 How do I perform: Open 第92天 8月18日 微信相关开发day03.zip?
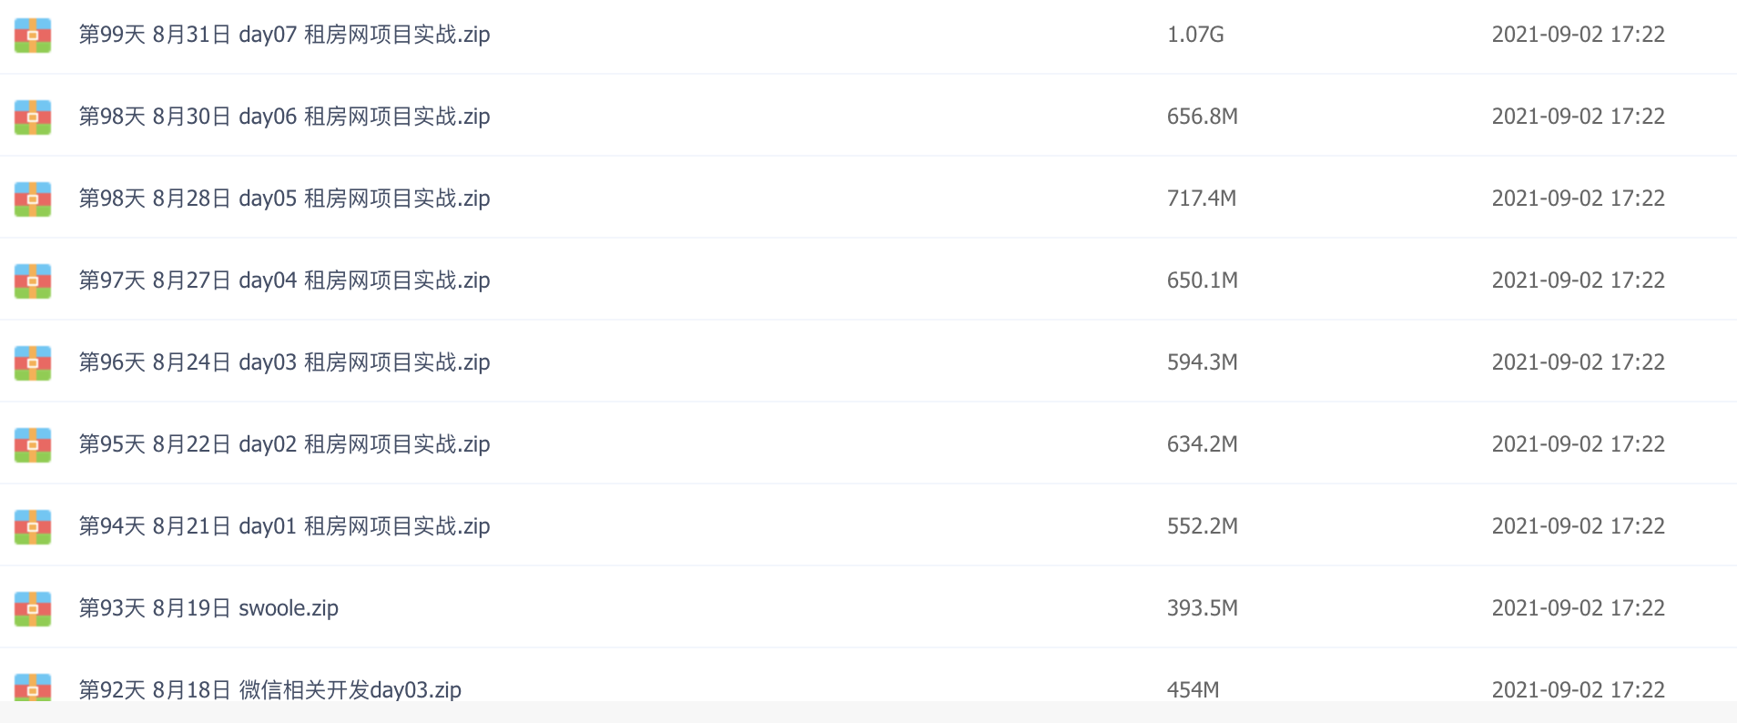point(269,689)
